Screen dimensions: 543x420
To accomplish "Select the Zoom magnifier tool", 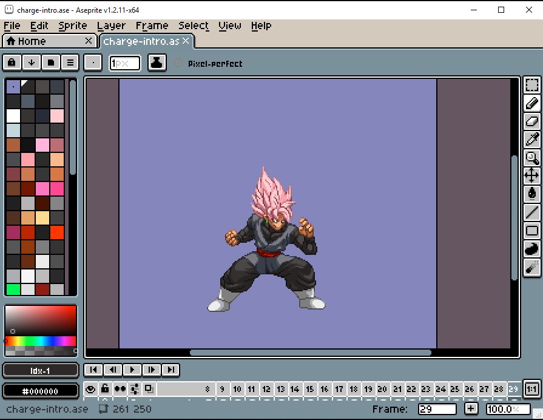I will click(532, 158).
